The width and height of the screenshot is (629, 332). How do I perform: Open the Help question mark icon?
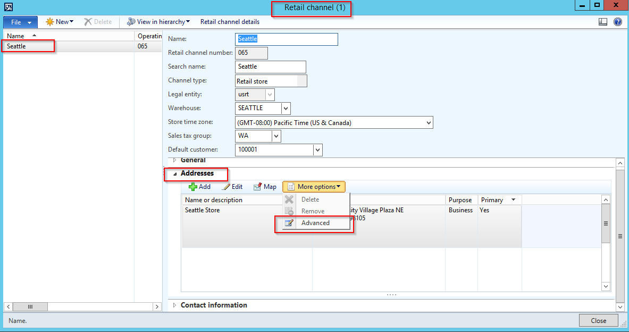click(617, 22)
